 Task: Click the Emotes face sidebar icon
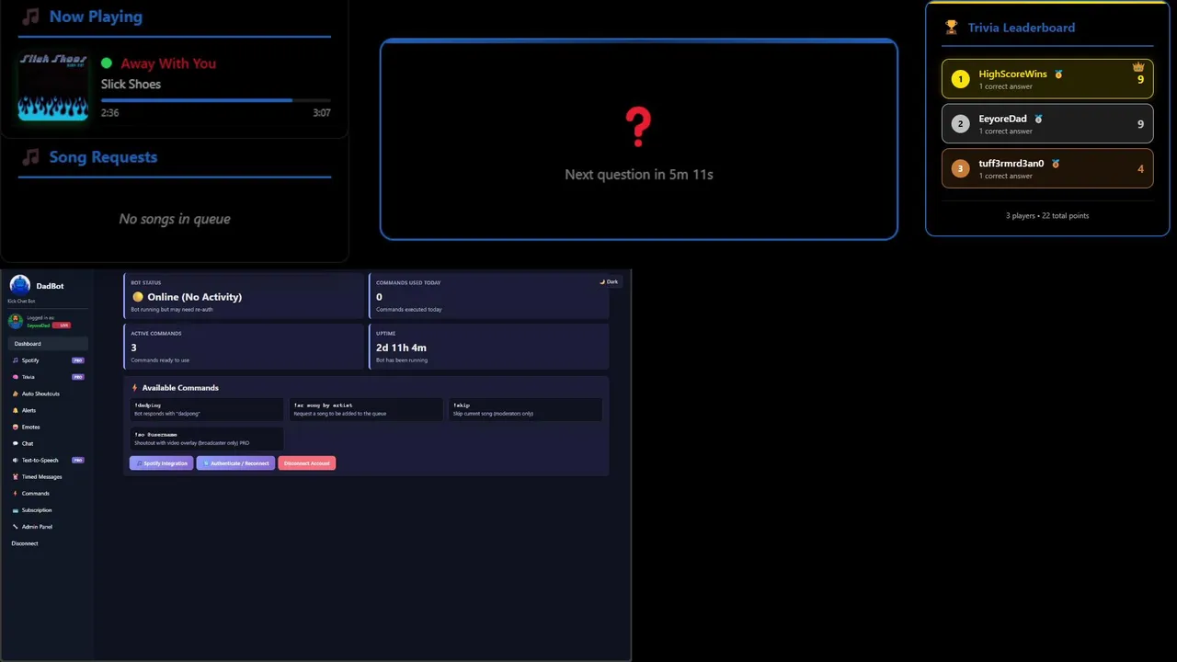click(x=15, y=427)
